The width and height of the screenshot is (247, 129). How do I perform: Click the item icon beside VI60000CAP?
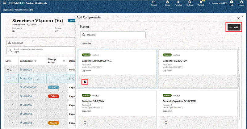pyautogui.click(x=21, y=87)
